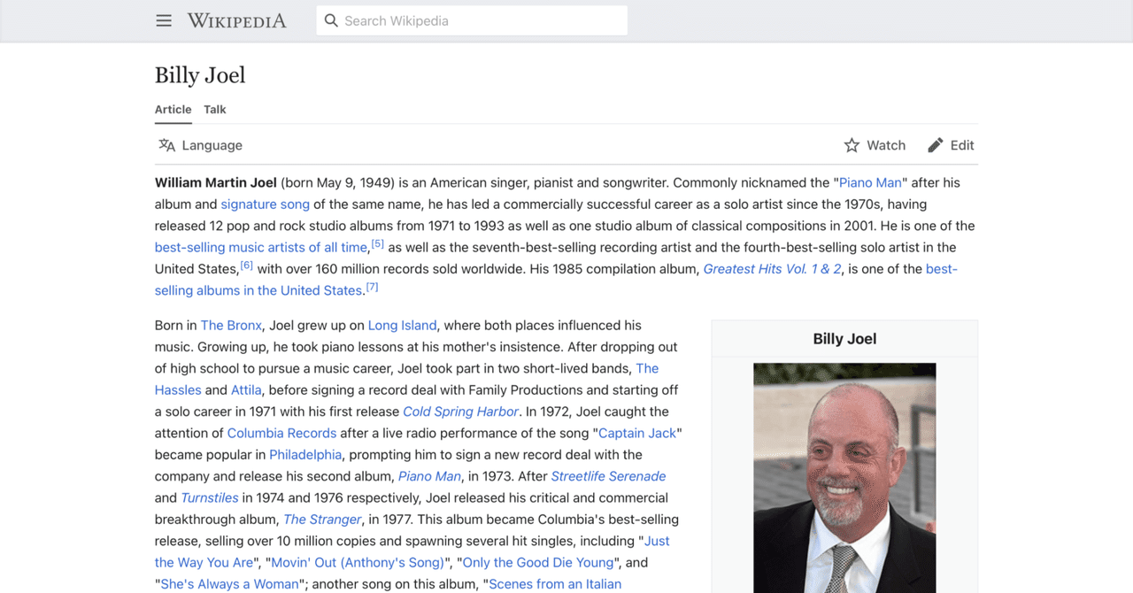Open the way You Are link

(204, 562)
